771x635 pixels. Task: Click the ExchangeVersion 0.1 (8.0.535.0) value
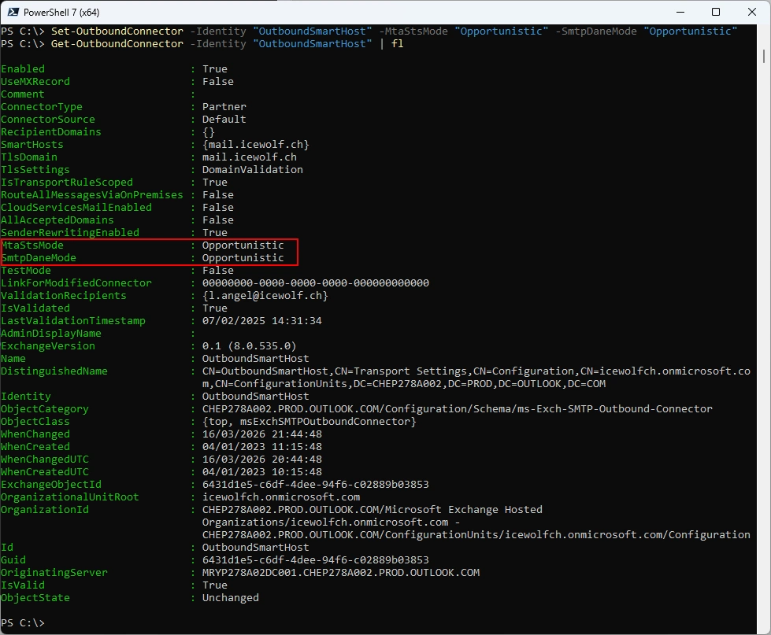249,345
